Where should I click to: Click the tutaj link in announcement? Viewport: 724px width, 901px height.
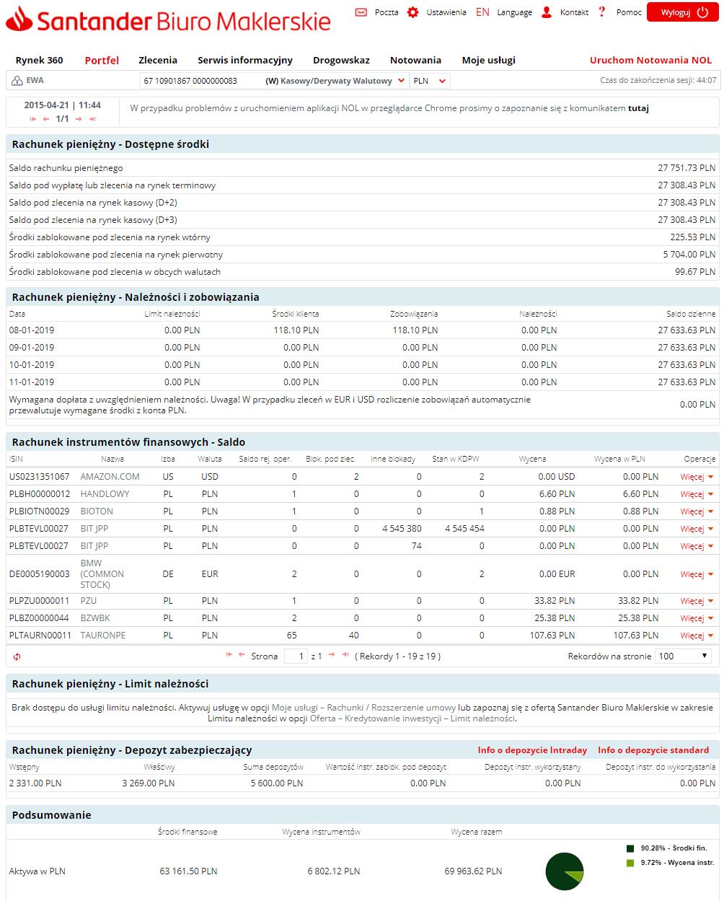coord(638,108)
